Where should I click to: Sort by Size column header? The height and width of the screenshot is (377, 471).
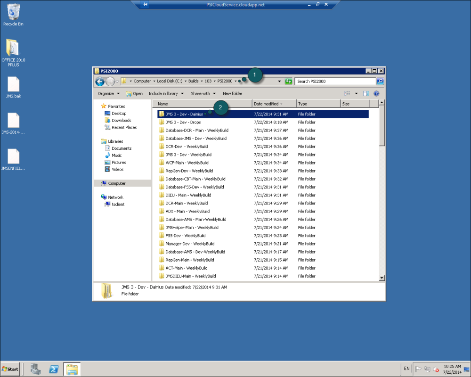point(355,104)
